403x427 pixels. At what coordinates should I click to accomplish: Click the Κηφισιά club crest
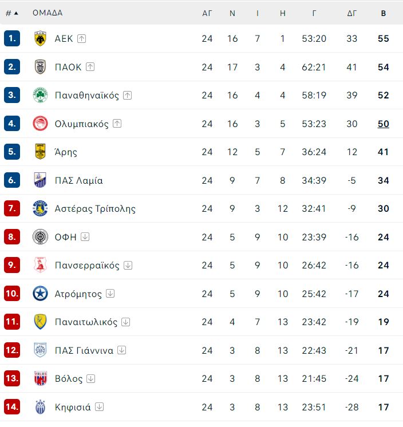pyautogui.click(x=40, y=407)
